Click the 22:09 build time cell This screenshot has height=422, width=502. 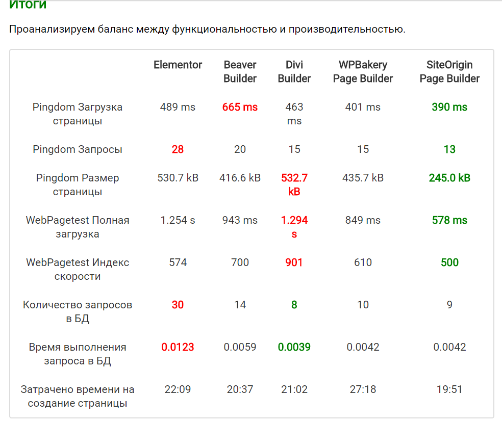click(178, 389)
